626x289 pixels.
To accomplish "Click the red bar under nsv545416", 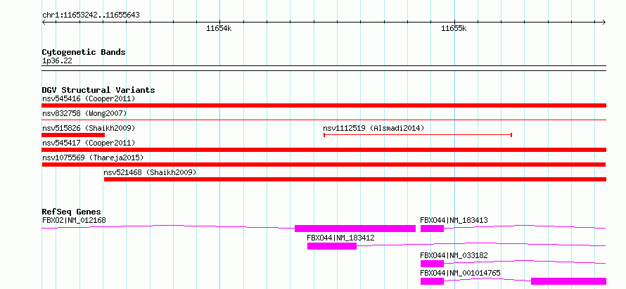I will coord(324,105).
